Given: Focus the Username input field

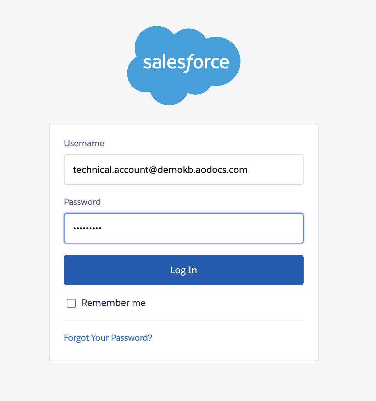Looking at the screenshot, I should pyautogui.click(x=183, y=170).
